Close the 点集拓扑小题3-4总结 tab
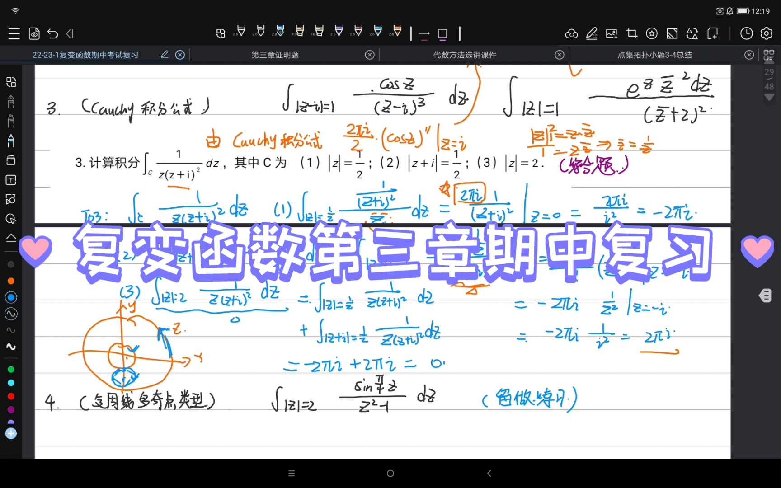Image resolution: width=781 pixels, height=488 pixels. tap(749, 55)
